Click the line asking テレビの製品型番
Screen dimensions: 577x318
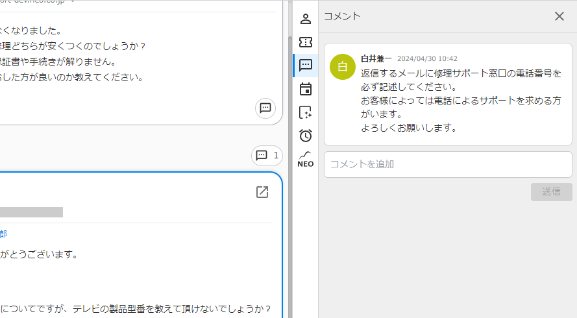click(136, 308)
